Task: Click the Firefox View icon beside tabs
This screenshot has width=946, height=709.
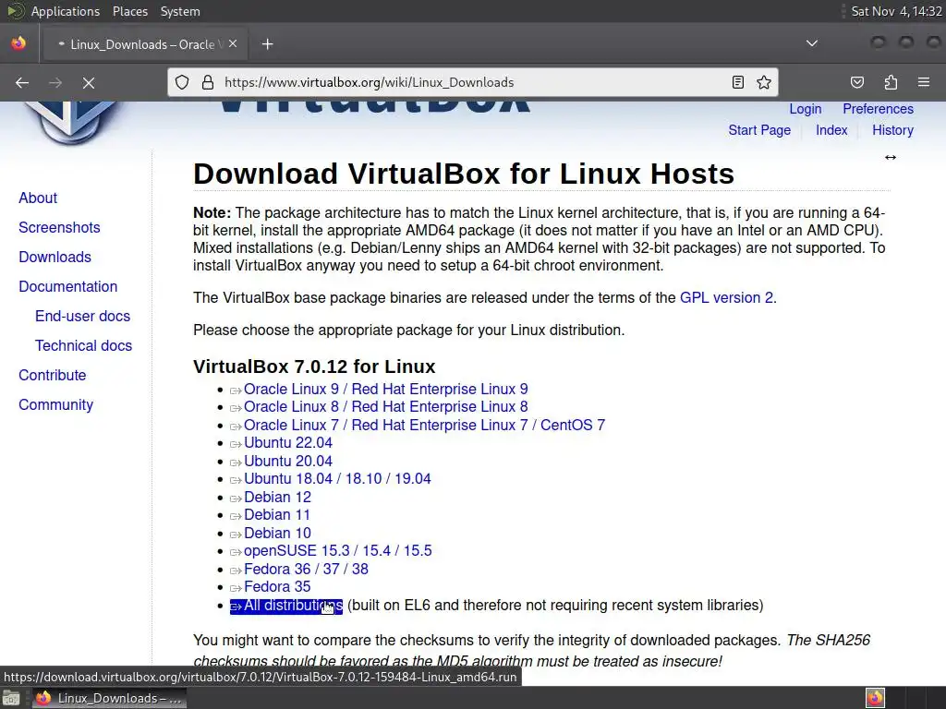Action: click(18, 43)
